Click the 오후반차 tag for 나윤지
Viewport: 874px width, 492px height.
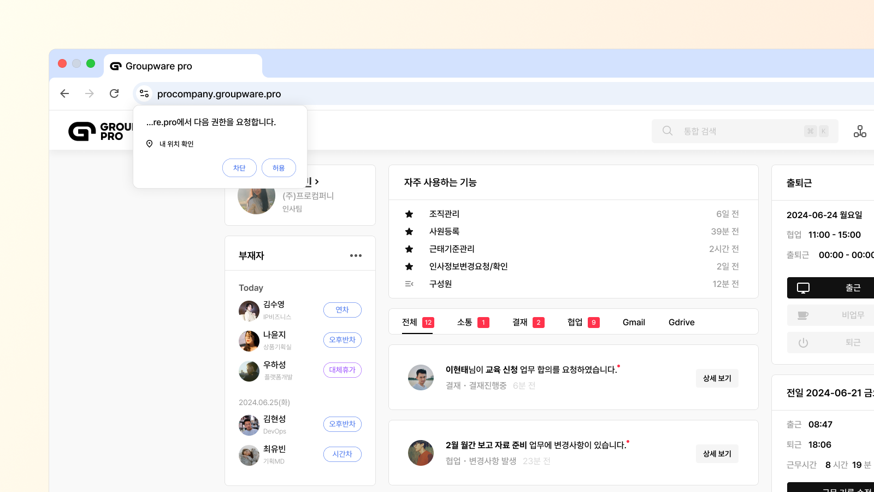pos(342,340)
